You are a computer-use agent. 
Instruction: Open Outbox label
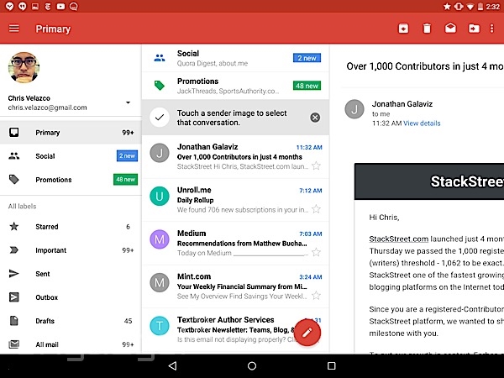(71, 297)
